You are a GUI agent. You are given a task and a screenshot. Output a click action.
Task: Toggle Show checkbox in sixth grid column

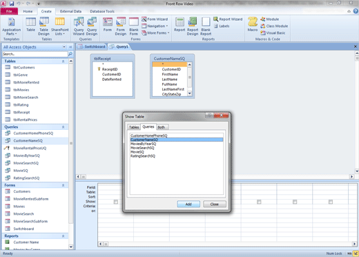tap(295, 202)
